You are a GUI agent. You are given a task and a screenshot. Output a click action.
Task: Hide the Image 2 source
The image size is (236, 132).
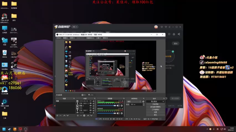click(91, 106)
